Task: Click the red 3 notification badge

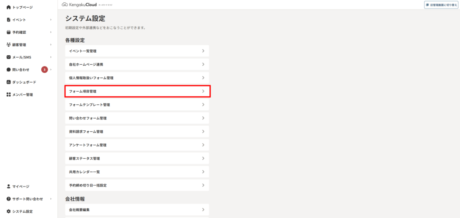Action: (44, 70)
